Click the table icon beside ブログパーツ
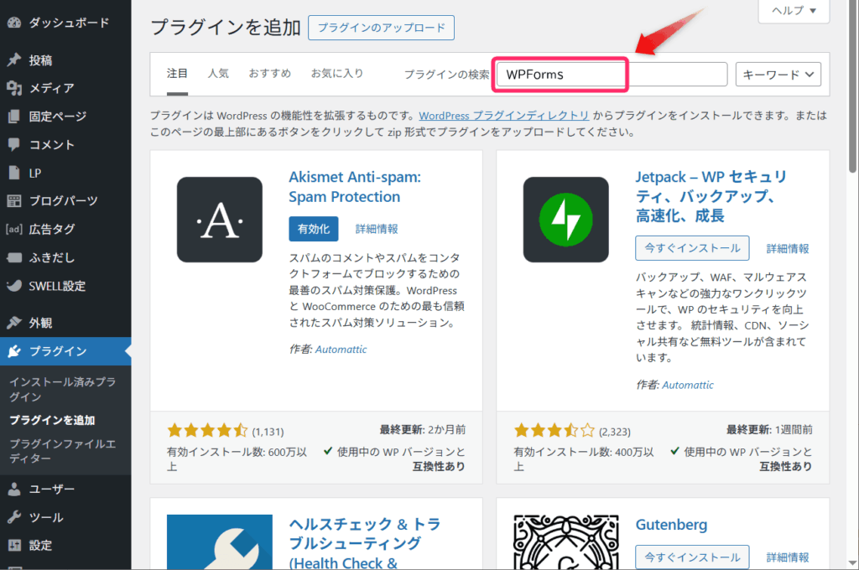The height and width of the screenshot is (570, 859). coord(14,201)
